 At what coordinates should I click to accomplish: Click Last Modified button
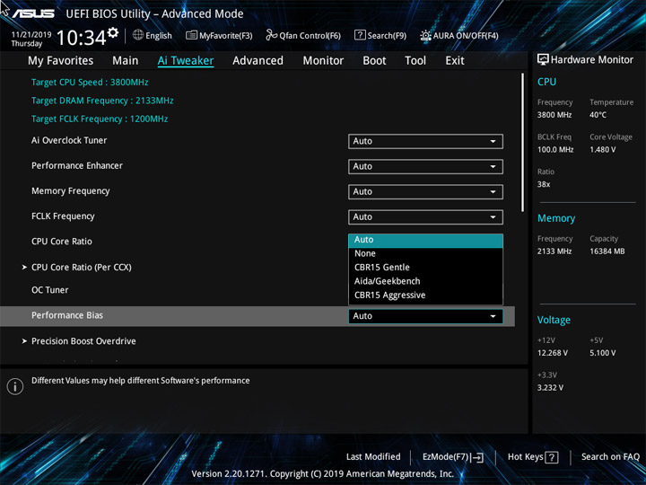click(373, 457)
